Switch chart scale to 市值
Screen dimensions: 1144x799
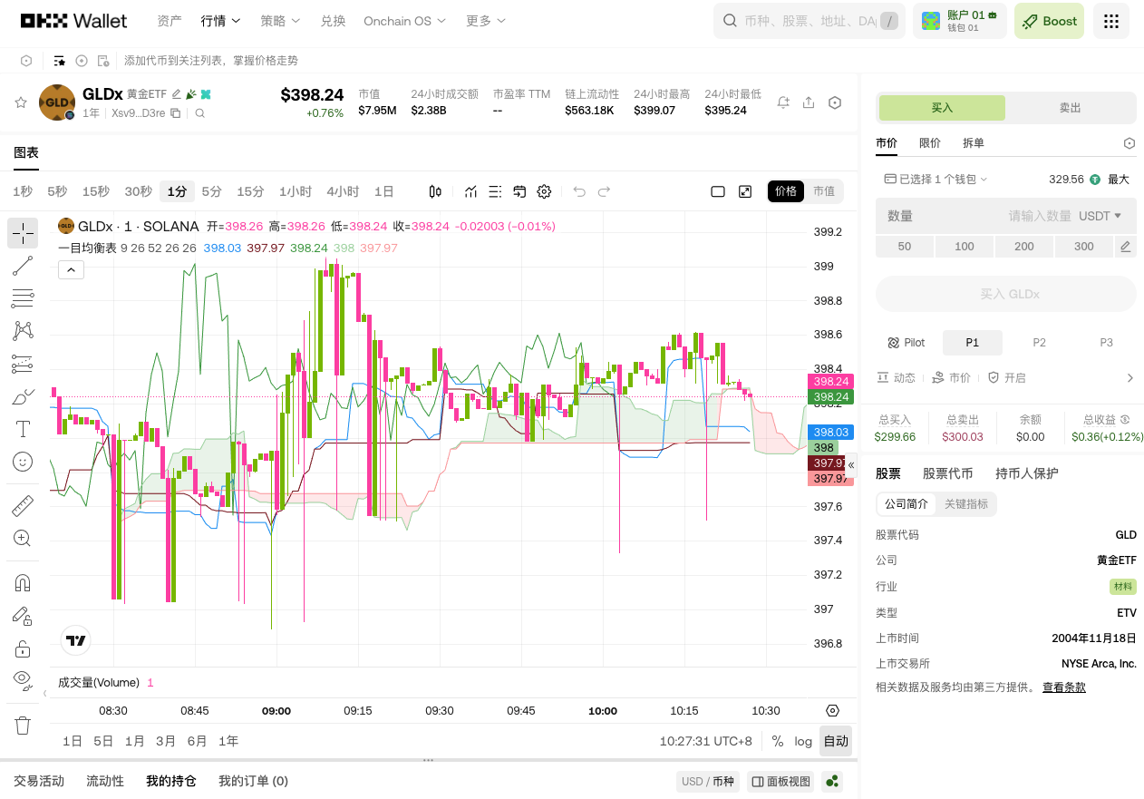click(x=824, y=191)
